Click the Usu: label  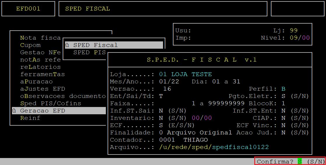tap(183, 31)
